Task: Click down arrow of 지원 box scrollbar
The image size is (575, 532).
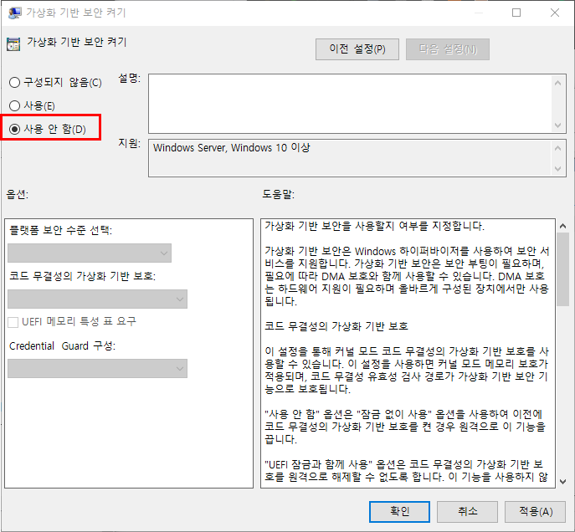Action: tap(557, 169)
